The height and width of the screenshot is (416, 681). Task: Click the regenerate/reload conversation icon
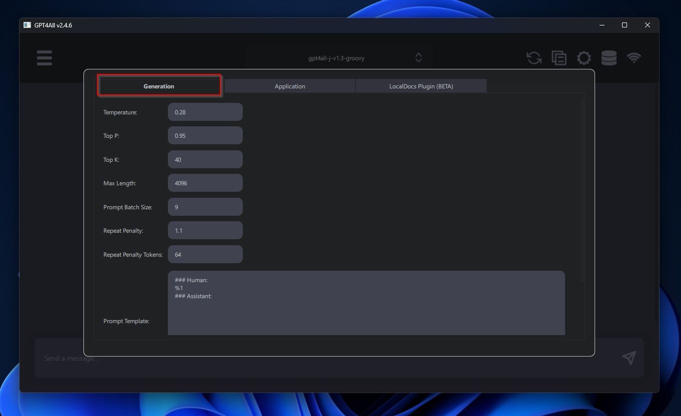534,58
